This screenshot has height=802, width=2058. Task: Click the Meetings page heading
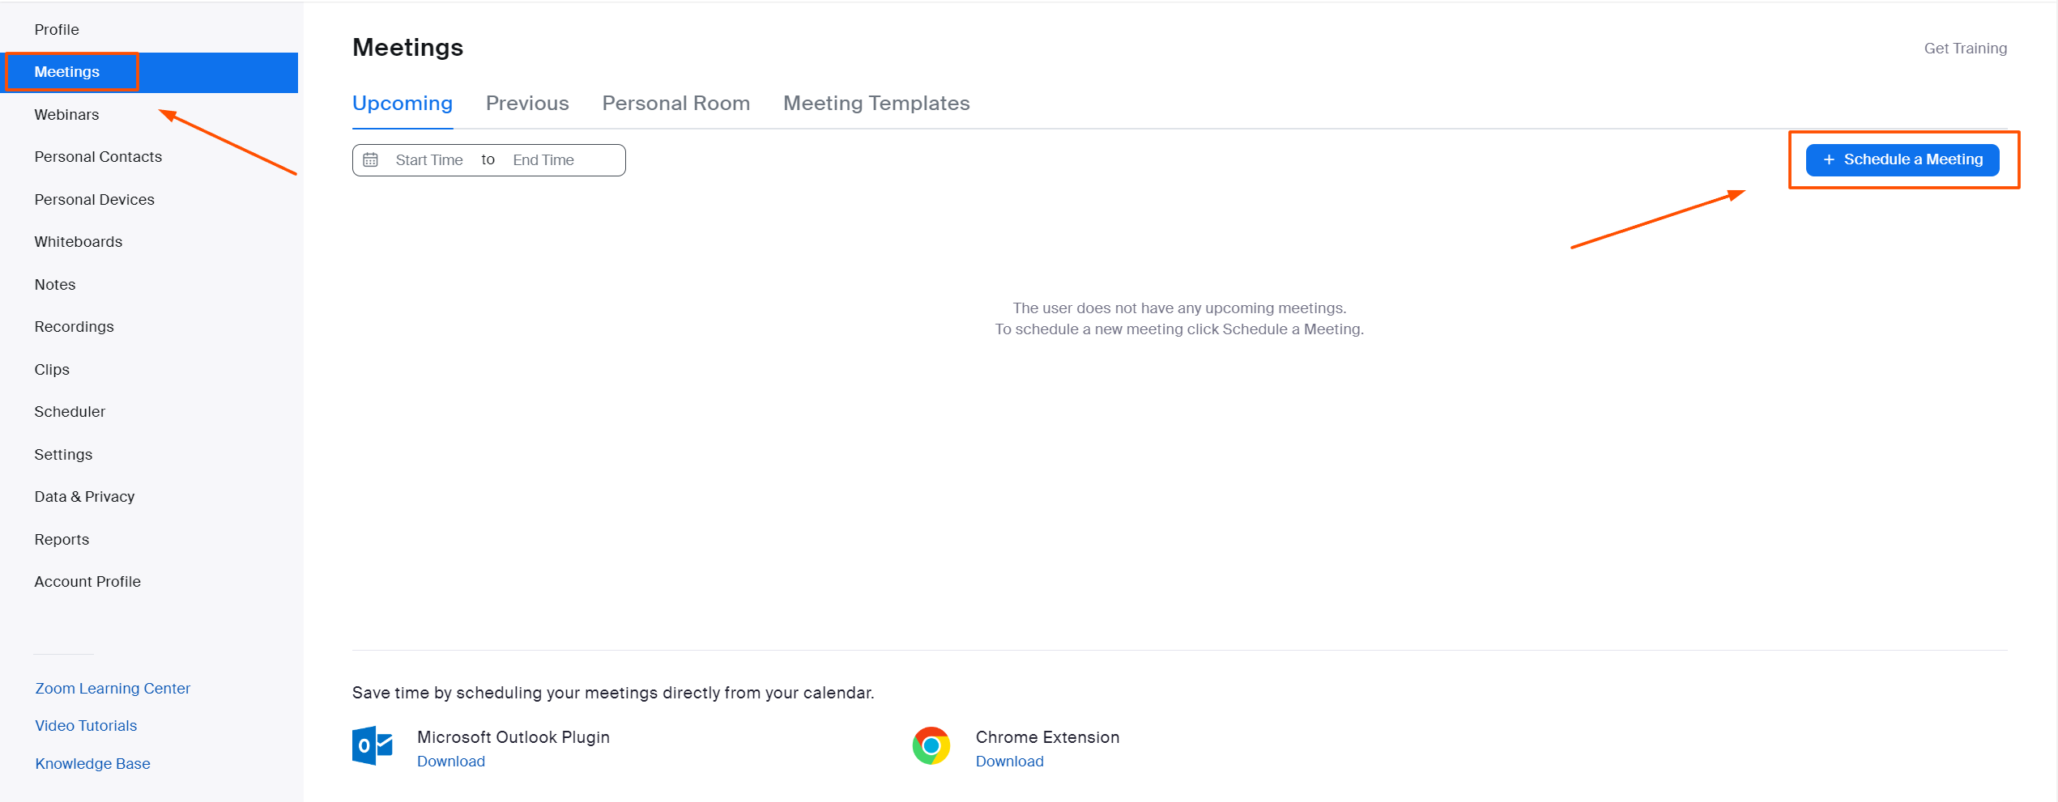pos(408,48)
